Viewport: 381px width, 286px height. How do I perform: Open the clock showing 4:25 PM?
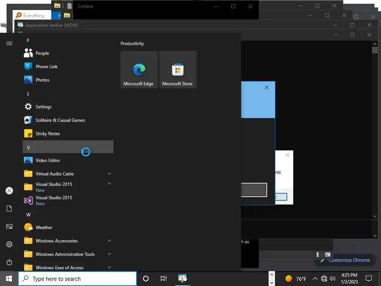click(x=349, y=279)
